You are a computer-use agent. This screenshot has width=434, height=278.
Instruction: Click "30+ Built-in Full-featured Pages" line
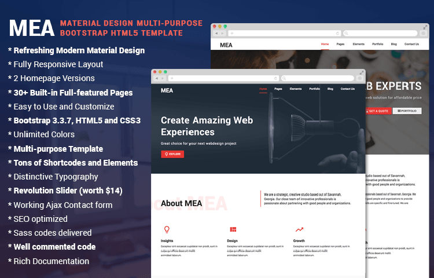point(70,93)
